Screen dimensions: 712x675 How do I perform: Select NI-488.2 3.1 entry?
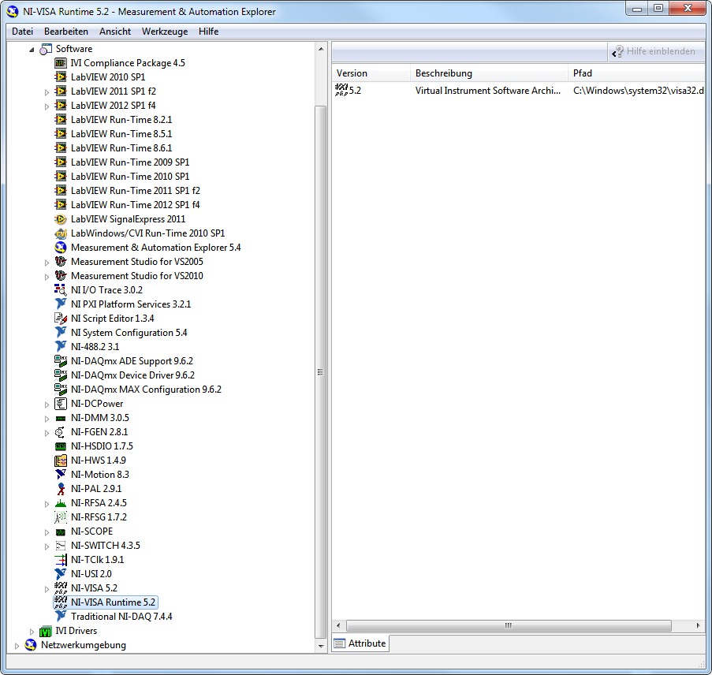[x=95, y=347]
